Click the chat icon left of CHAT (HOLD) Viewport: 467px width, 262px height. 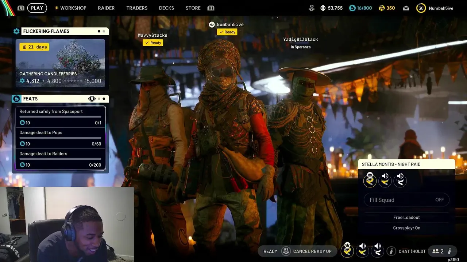[391, 251]
